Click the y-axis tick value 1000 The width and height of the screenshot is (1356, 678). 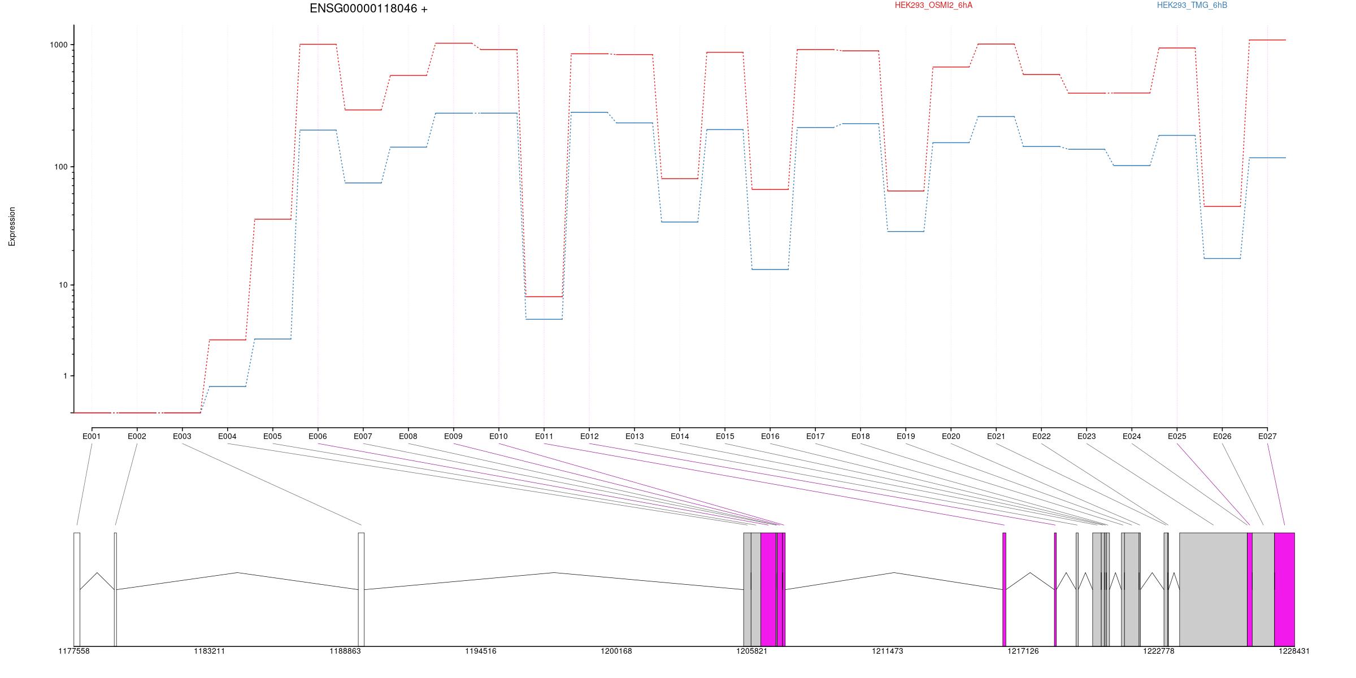point(59,45)
